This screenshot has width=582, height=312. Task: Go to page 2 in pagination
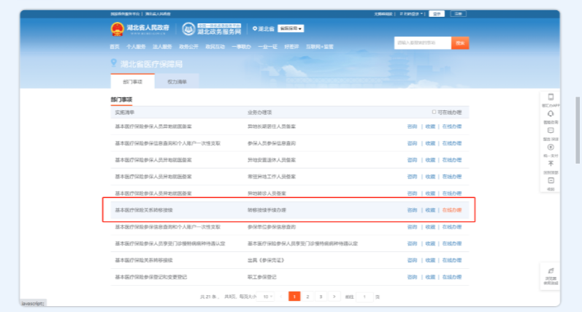tap(307, 297)
